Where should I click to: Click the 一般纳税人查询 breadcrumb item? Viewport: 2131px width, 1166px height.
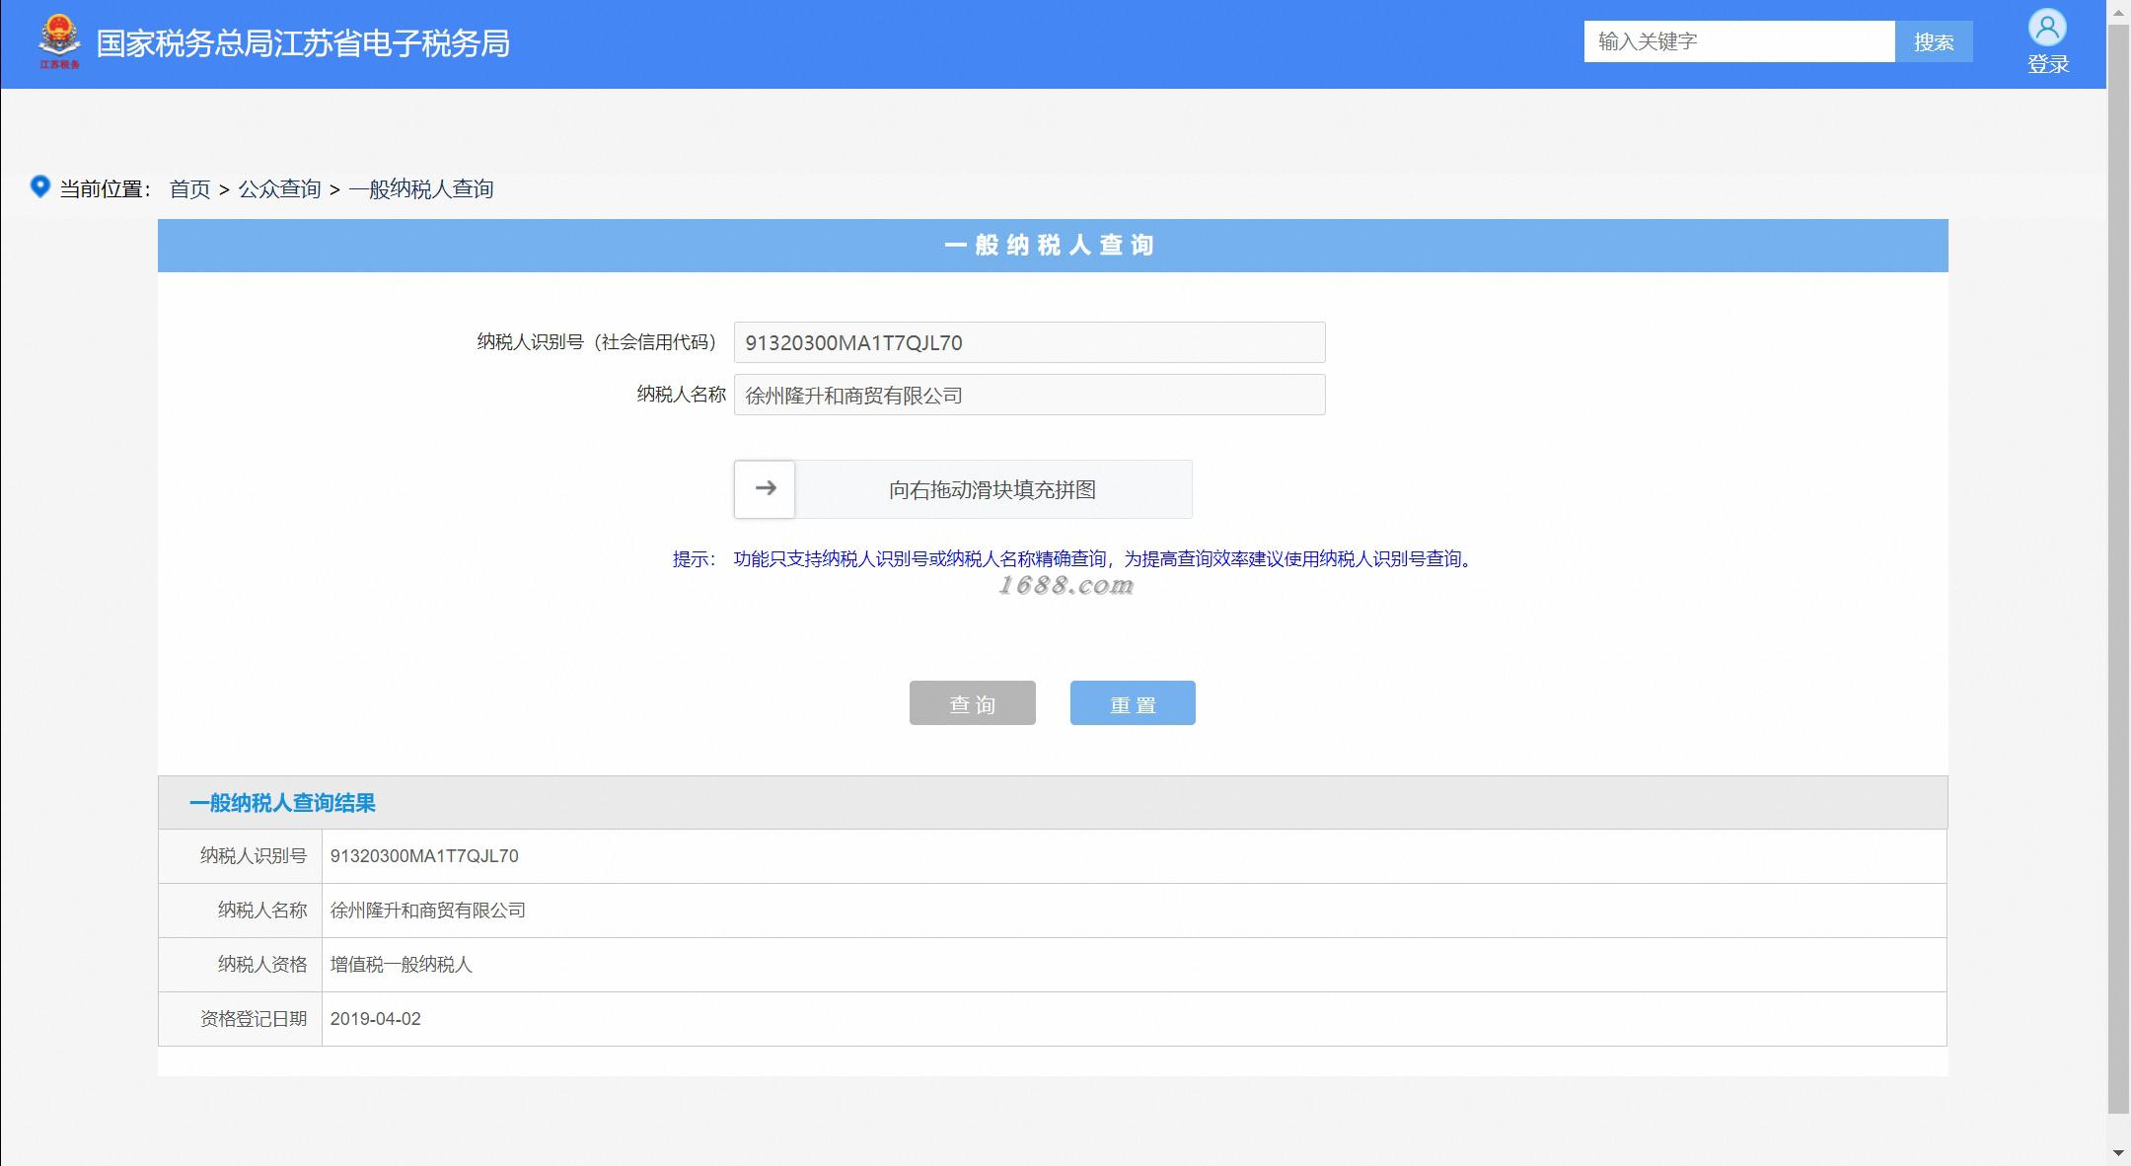point(421,188)
